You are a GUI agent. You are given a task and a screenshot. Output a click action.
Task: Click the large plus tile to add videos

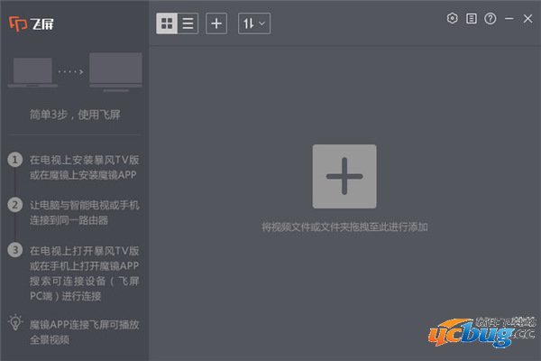click(344, 176)
